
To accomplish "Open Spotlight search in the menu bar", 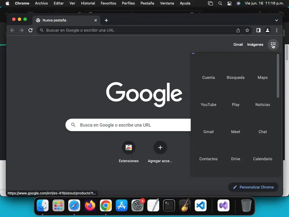I will (220, 3).
